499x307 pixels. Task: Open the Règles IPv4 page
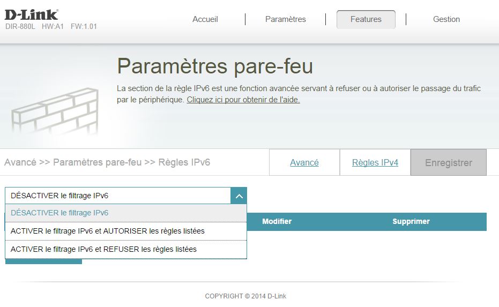tap(375, 163)
